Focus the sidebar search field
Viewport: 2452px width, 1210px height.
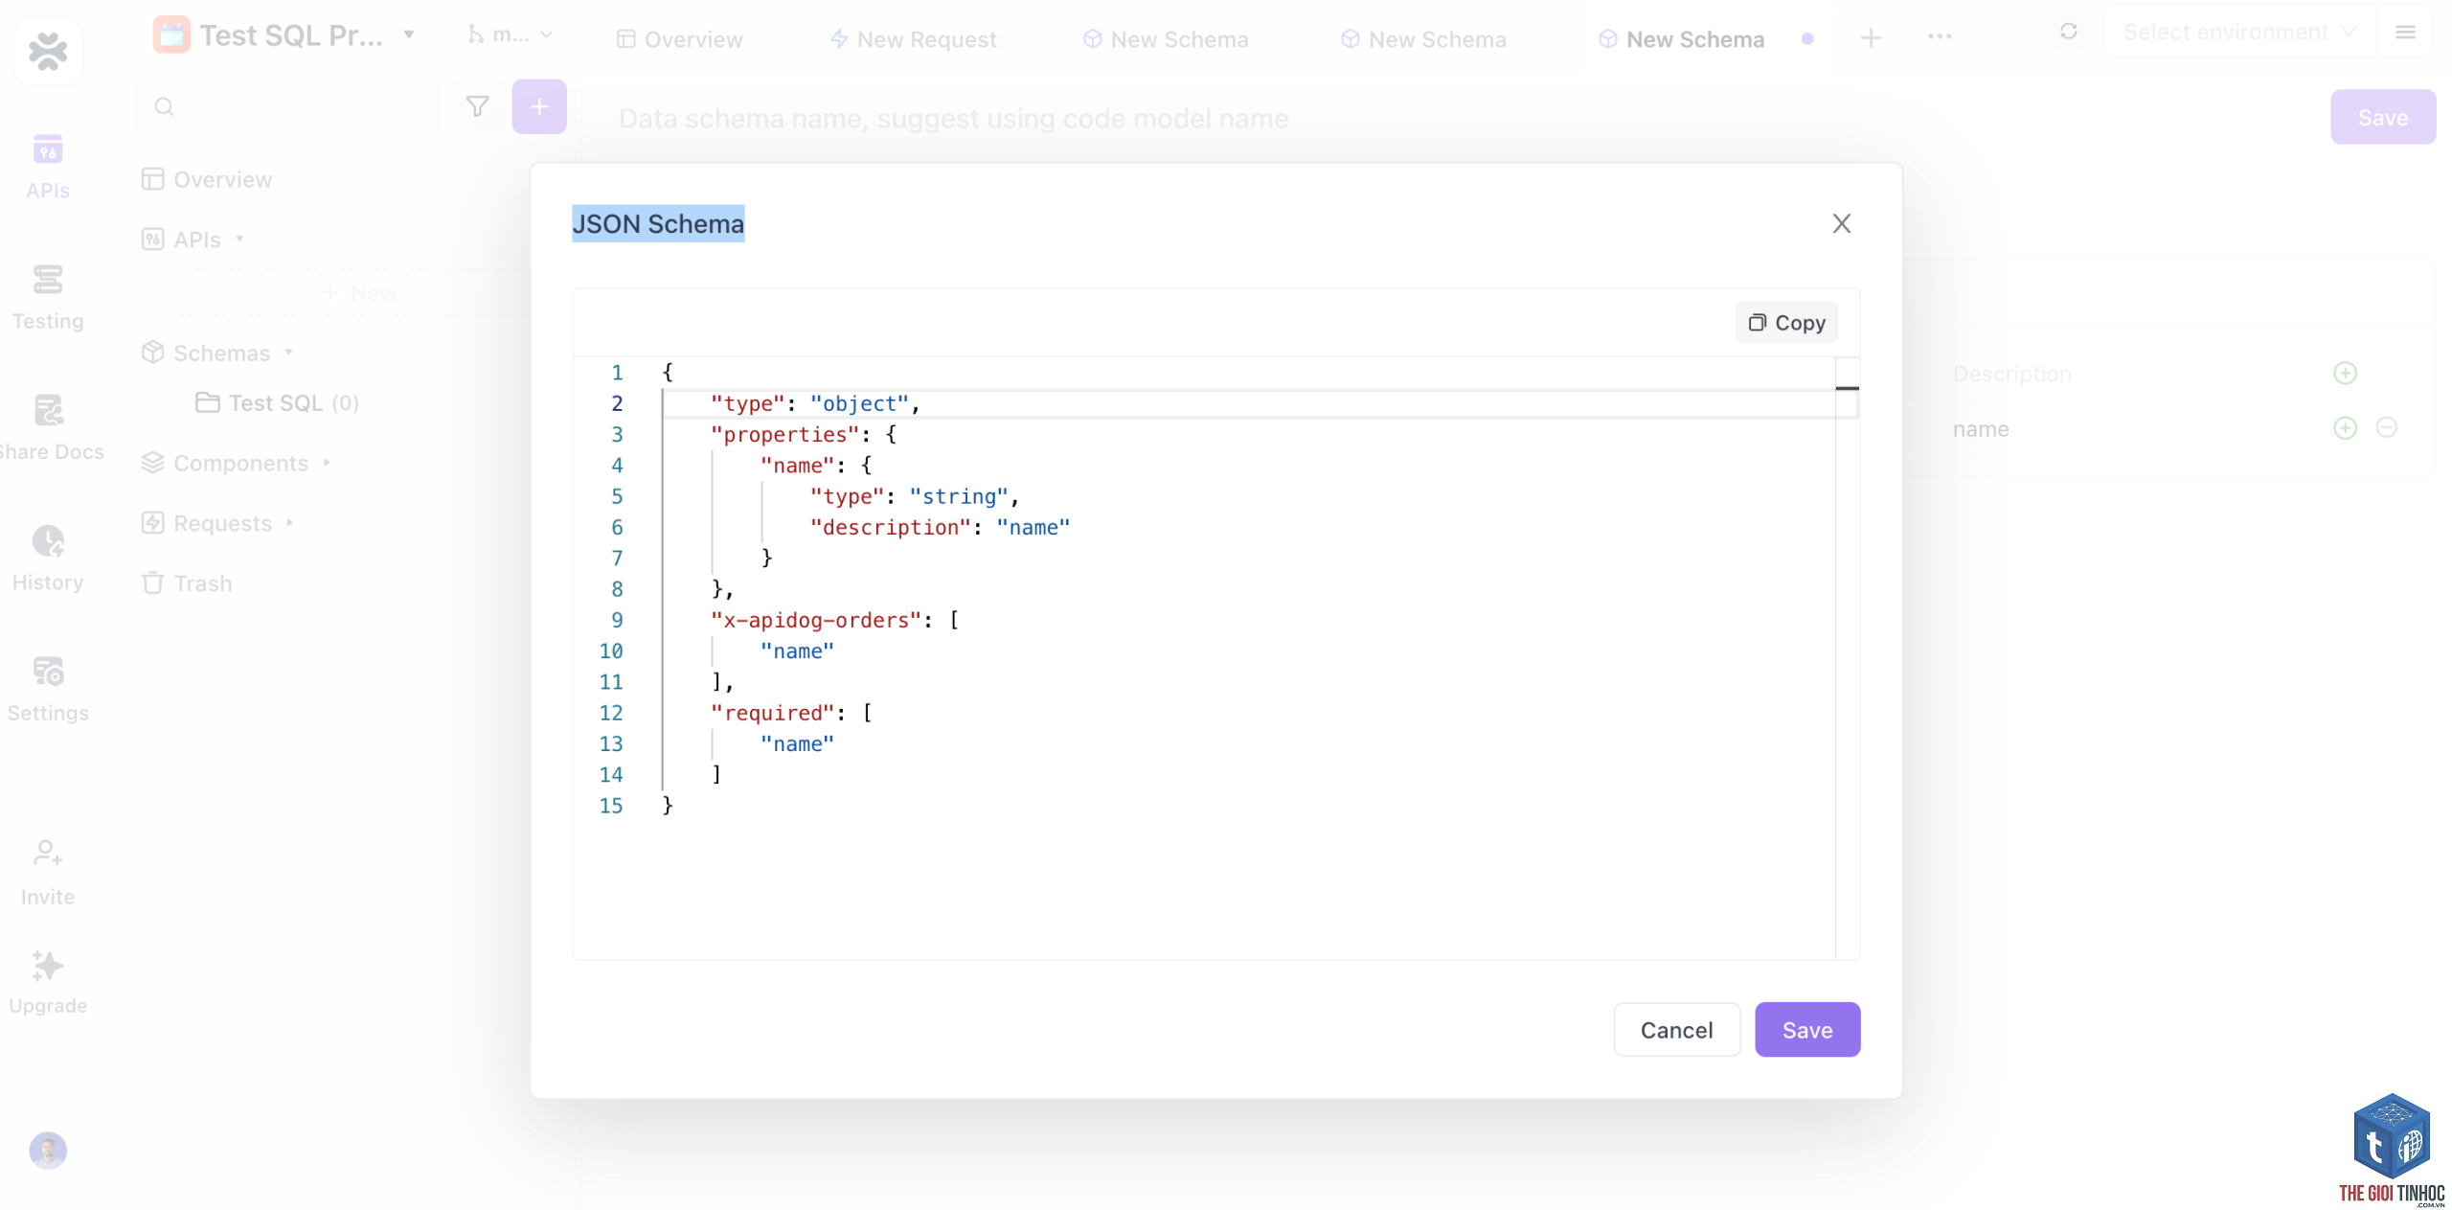(289, 106)
